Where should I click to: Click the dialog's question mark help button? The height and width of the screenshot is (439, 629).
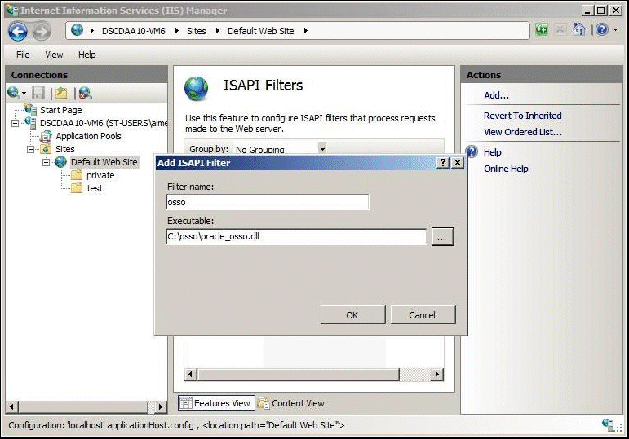point(443,162)
